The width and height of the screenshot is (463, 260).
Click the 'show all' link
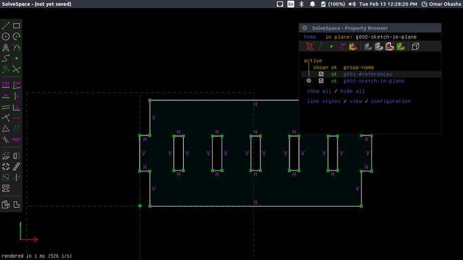tap(319, 91)
